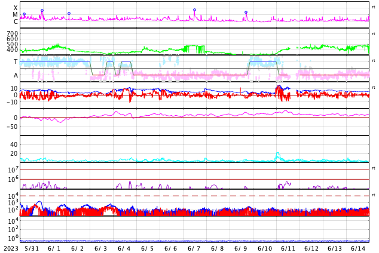Click the '6/10' date label
This screenshot has height=253, width=379.
pos(265,249)
